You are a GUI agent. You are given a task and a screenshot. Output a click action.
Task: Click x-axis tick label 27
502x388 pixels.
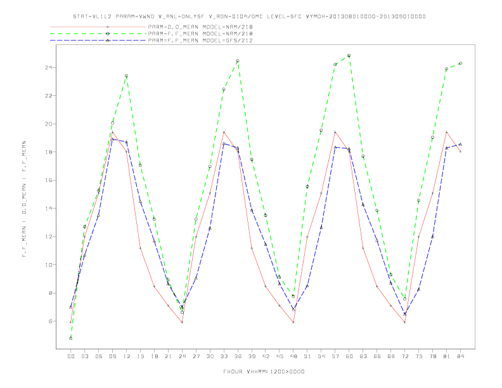pos(196,356)
